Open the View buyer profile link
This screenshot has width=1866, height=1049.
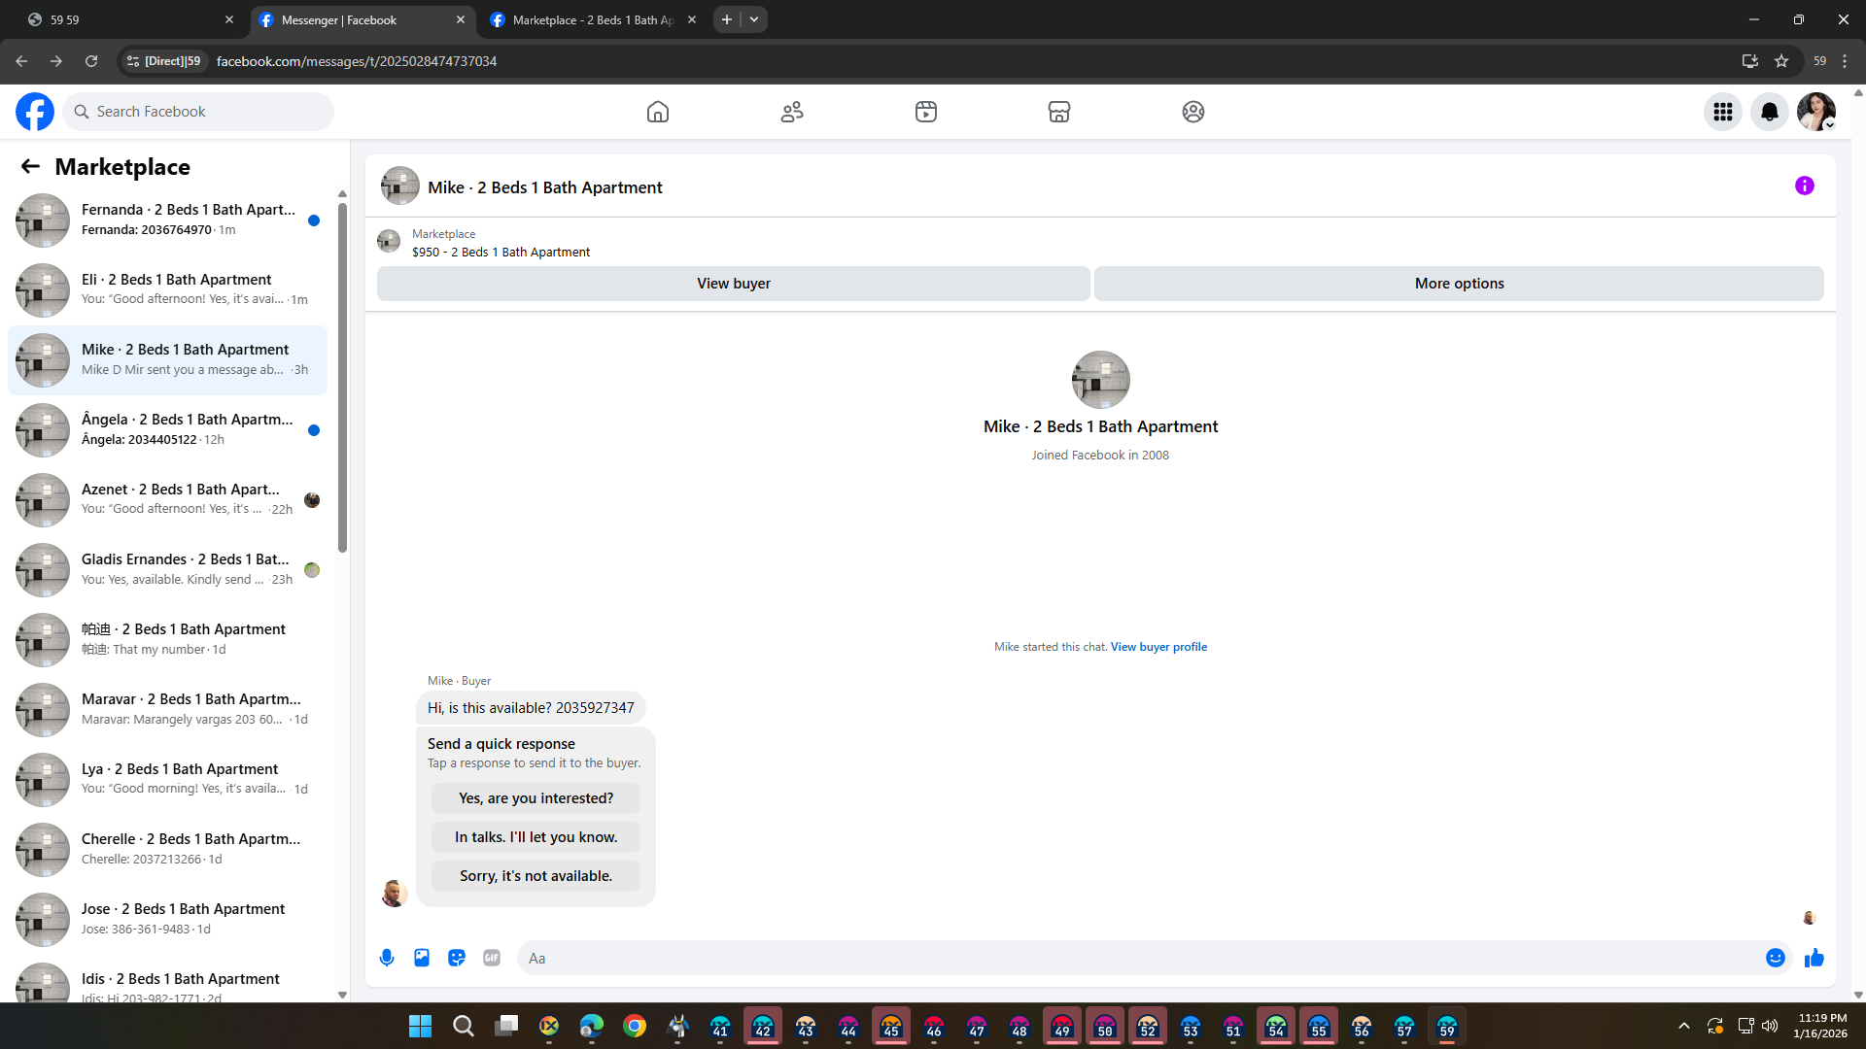pos(1158,647)
